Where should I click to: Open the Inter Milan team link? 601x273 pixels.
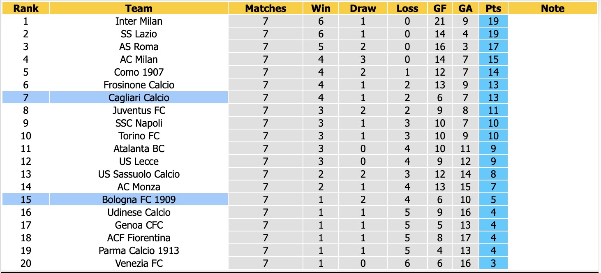tap(139, 21)
